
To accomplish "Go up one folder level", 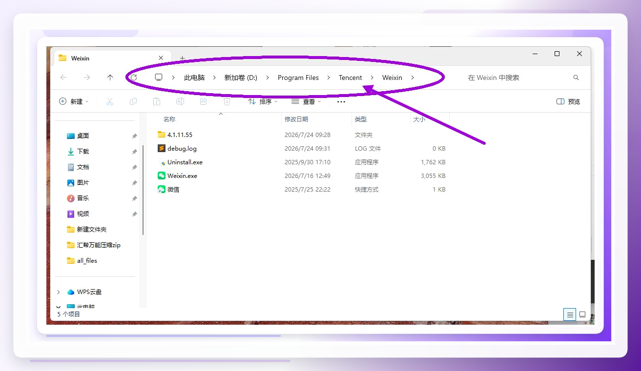I will point(110,78).
